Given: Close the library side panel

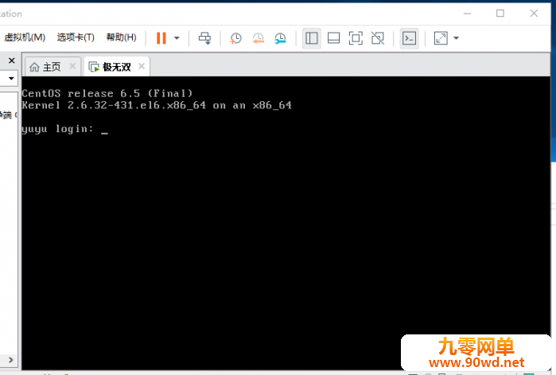Looking at the screenshot, I should [12, 61].
